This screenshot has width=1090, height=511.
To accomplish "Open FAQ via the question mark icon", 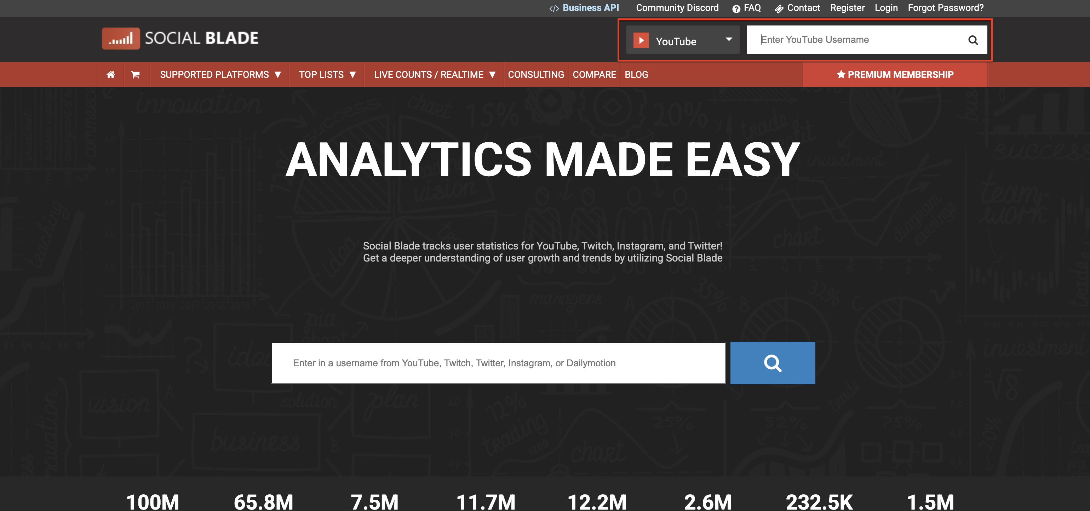I will tap(736, 9).
